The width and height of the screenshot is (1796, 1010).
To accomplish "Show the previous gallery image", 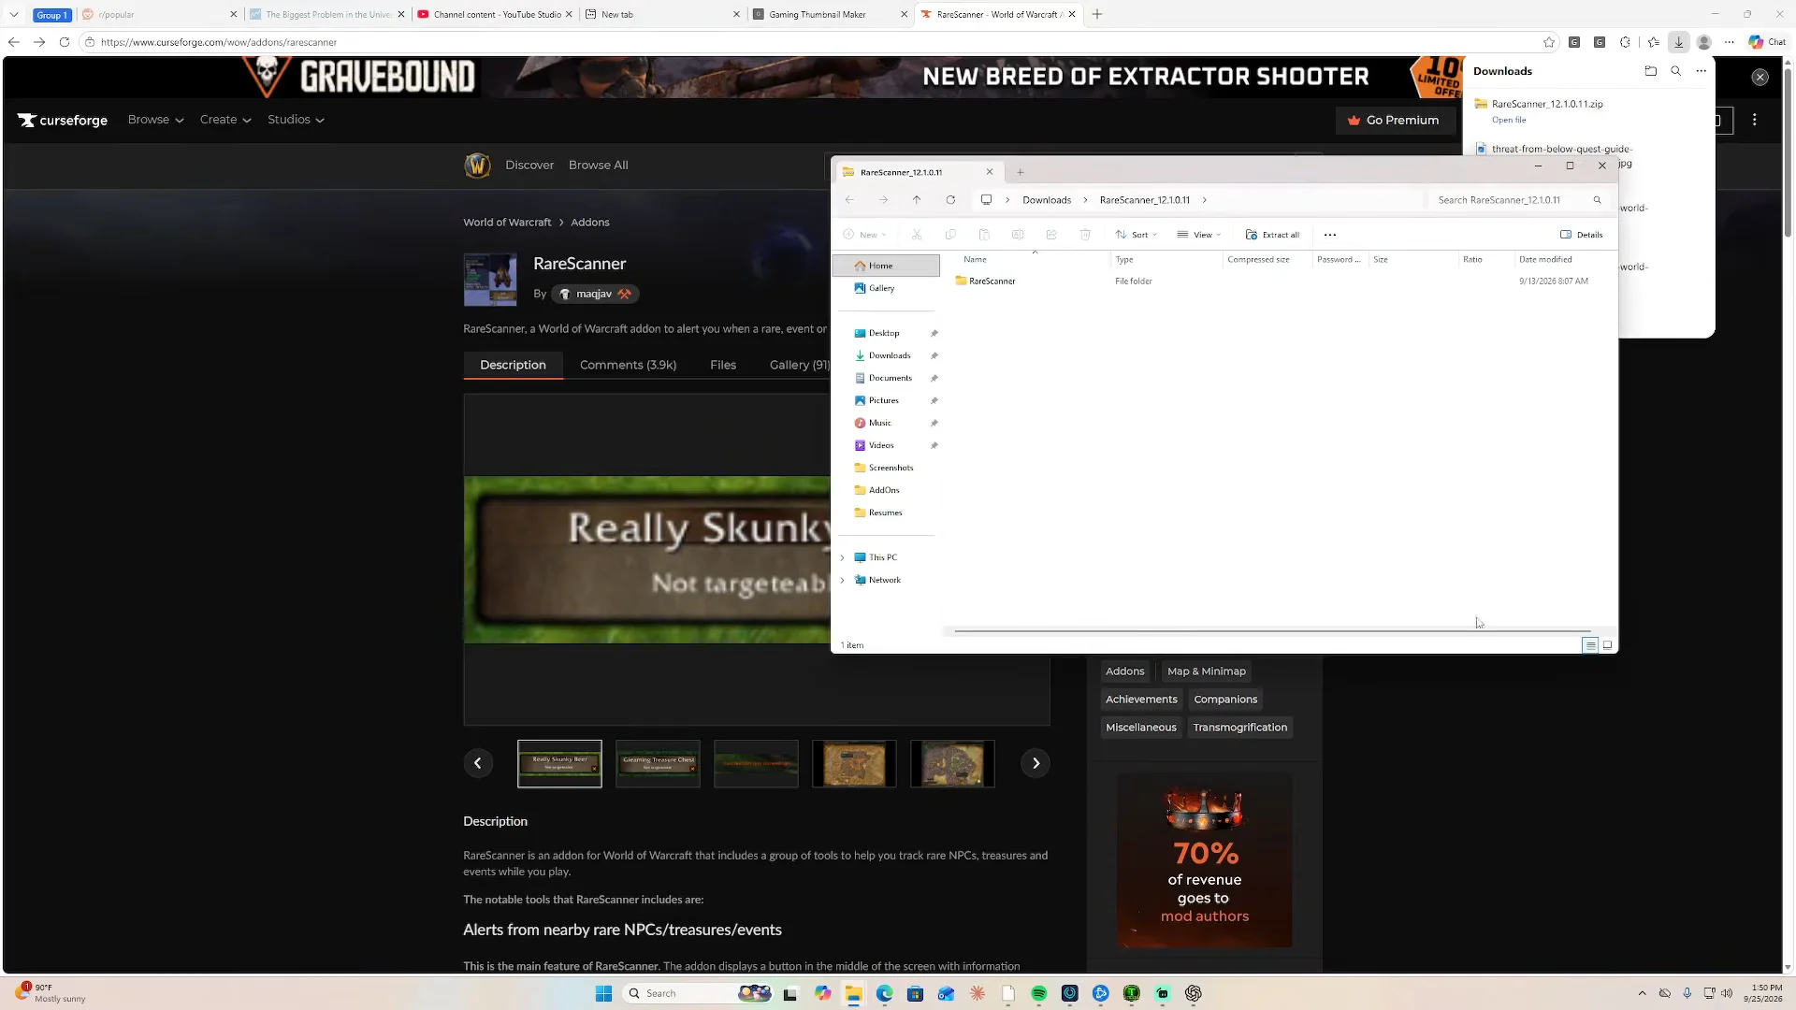I will pyautogui.click(x=478, y=763).
